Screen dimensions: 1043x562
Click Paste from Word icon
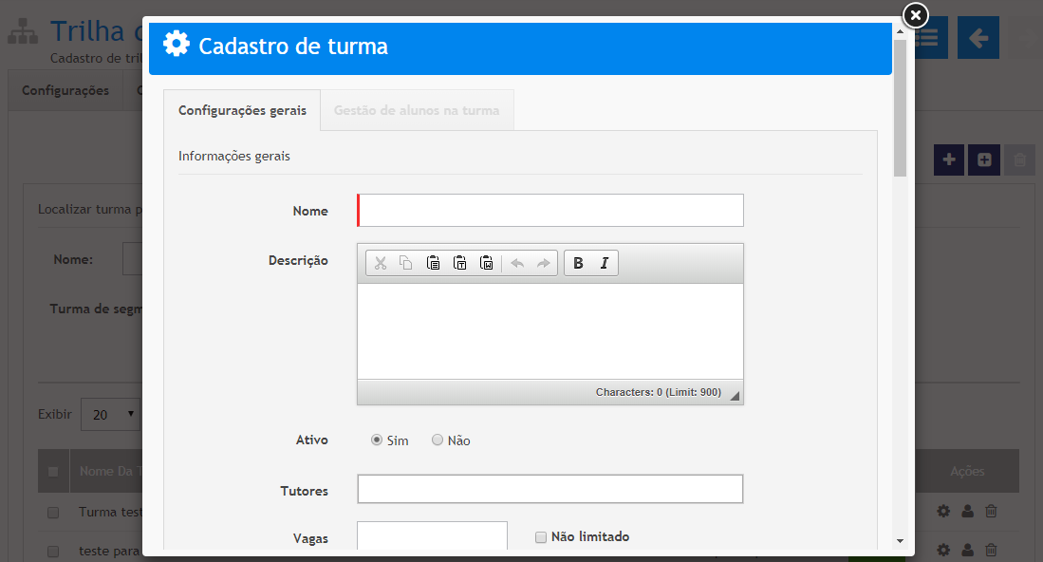(486, 263)
